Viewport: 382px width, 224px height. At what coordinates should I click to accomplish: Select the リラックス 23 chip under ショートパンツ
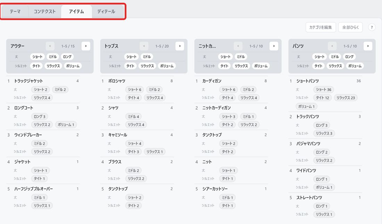click(346, 98)
